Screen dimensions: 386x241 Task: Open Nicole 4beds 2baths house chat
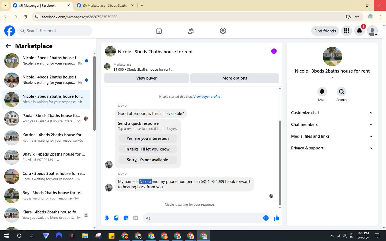point(46,80)
